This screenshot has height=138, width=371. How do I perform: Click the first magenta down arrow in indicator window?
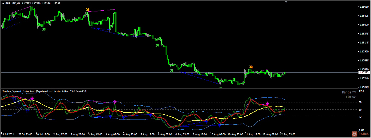(x=32, y=98)
